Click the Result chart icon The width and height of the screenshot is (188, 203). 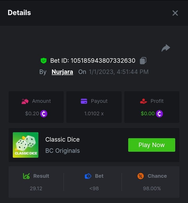[x=26, y=176]
